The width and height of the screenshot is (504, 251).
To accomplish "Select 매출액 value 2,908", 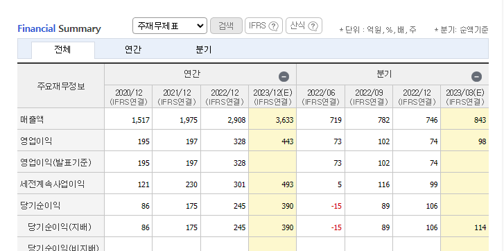I will pyautogui.click(x=236, y=120).
